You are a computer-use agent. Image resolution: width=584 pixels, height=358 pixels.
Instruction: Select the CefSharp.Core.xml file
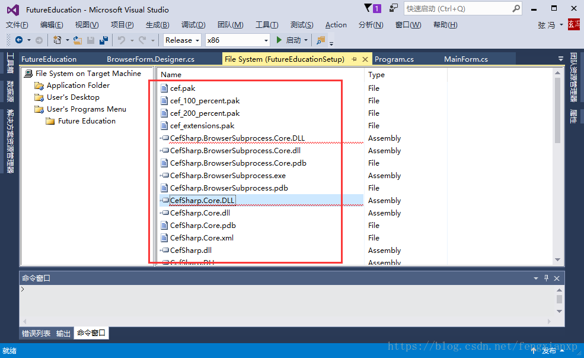pos(202,238)
